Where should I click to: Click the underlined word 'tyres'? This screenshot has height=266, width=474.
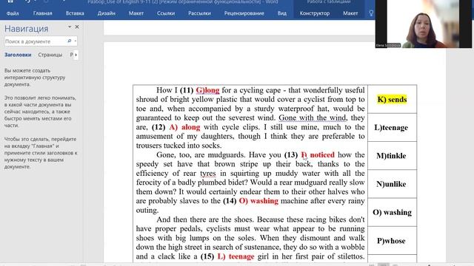pyautogui.click(x=208, y=174)
